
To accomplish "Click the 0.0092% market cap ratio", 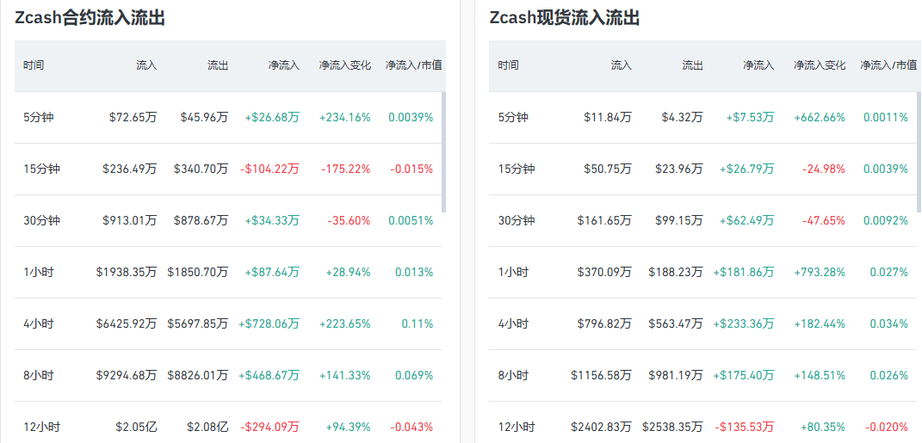I will [886, 221].
